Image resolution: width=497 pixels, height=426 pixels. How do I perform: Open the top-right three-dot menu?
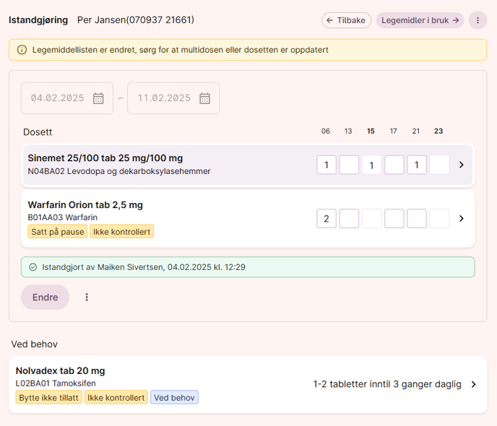[x=477, y=20]
